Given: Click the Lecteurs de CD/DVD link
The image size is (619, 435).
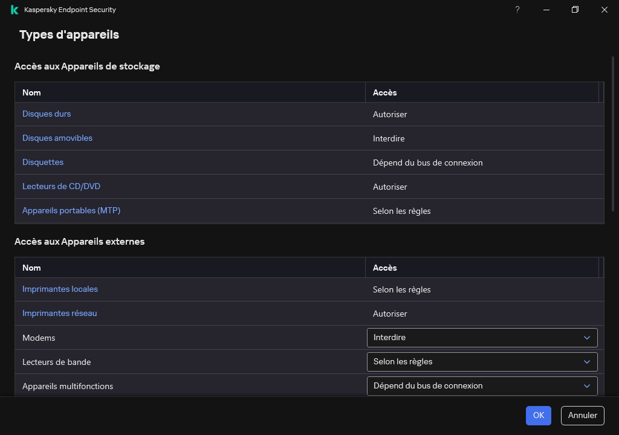Looking at the screenshot, I should [x=61, y=186].
